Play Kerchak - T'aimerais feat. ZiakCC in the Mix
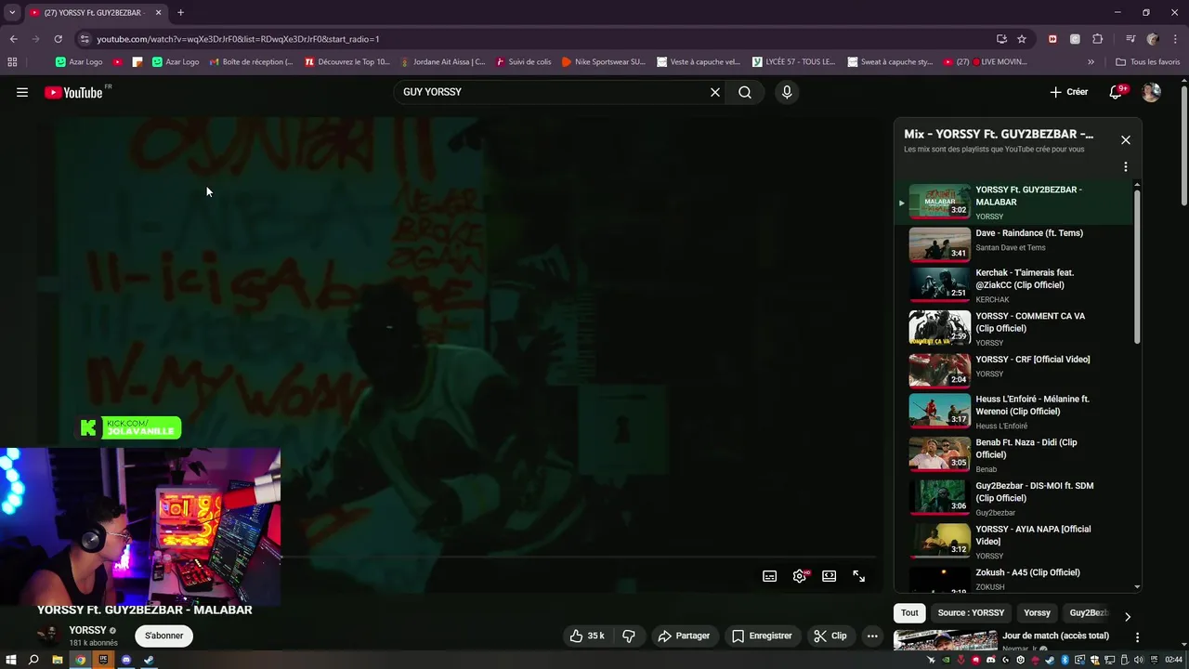The width and height of the screenshot is (1189, 669). tap(1014, 285)
